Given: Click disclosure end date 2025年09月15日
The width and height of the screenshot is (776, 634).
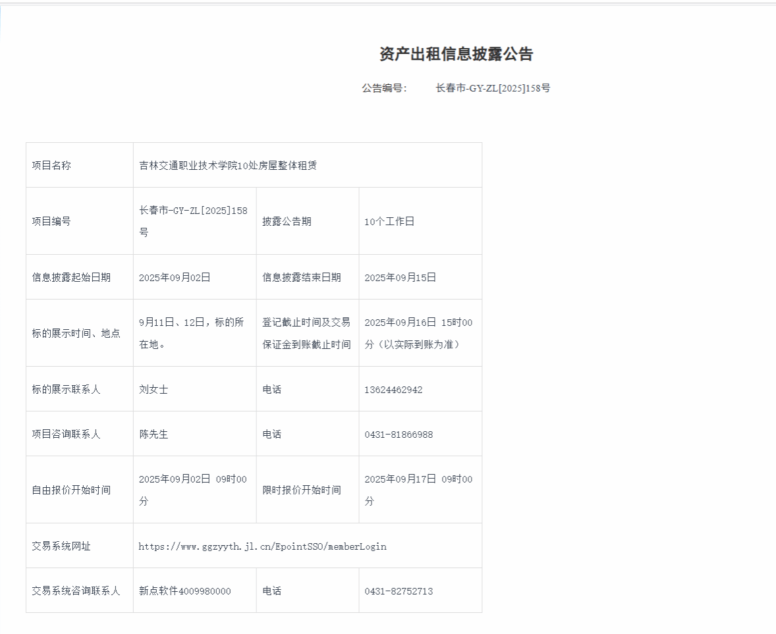Looking at the screenshot, I should [401, 278].
